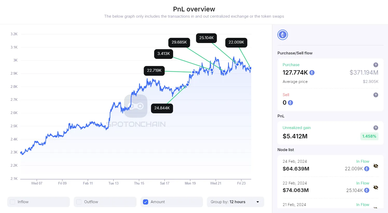This screenshot has height=213, width=388.
Task: Click the ETH icon beside 25.104K in the node list
Action: (x=367, y=190)
